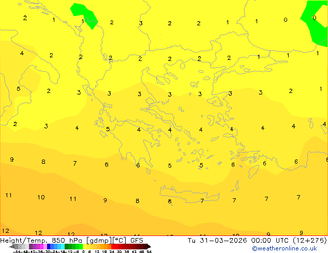Click the 0 value inside the upper-right green area
Image resolution: width=328 pixels, height=253 pixels.
tap(315, 18)
